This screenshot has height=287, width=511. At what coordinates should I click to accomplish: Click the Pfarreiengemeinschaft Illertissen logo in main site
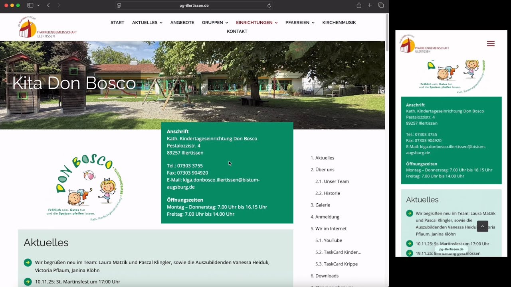click(x=47, y=27)
